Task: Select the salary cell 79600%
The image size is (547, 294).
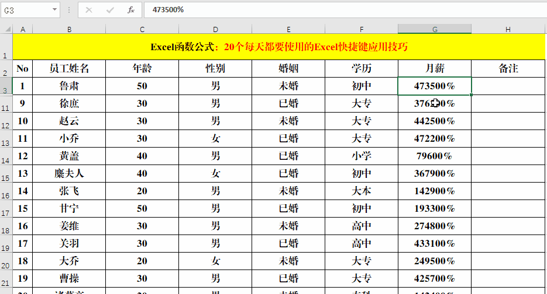Action: click(435, 156)
